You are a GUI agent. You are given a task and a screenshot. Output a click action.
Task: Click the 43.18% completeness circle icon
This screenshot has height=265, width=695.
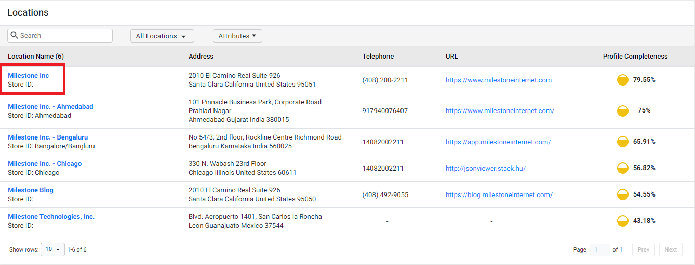(623, 221)
